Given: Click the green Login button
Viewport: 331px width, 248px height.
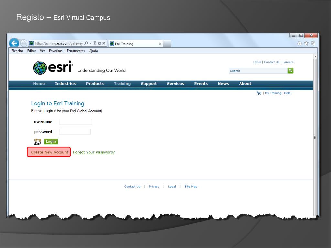Looking at the screenshot, I should point(51,141).
